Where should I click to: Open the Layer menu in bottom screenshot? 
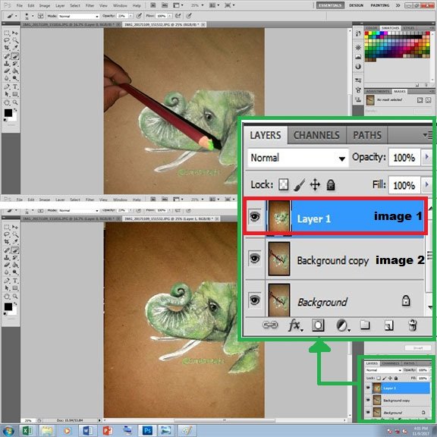tap(60, 200)
